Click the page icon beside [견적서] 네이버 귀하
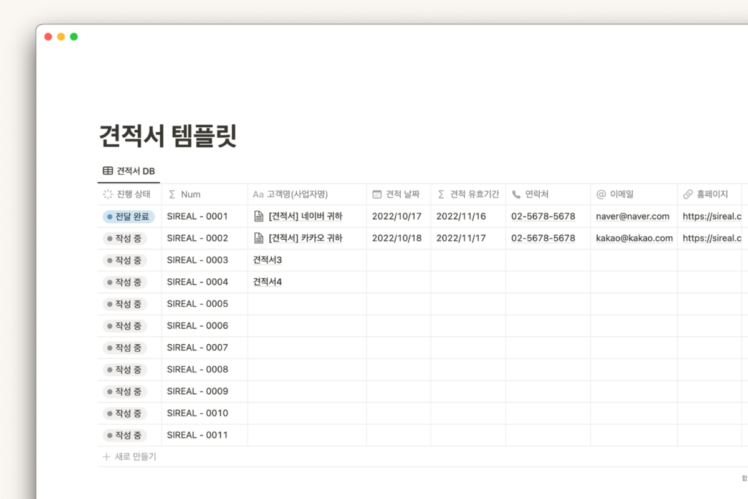The width and height of the screenshot is (748, 499). 258,216
